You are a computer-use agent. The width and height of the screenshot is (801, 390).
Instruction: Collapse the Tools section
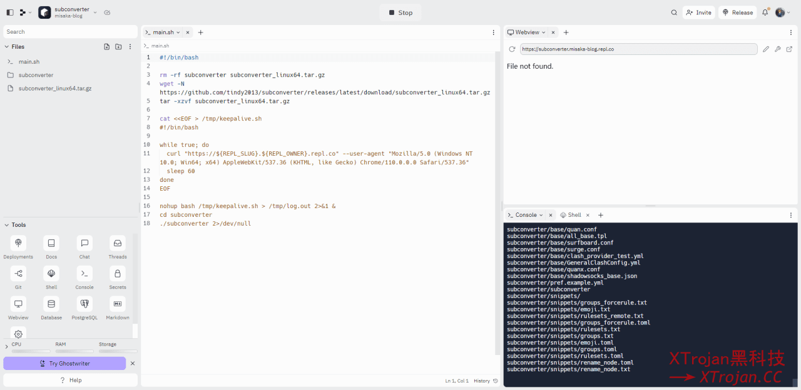(7, 225)
